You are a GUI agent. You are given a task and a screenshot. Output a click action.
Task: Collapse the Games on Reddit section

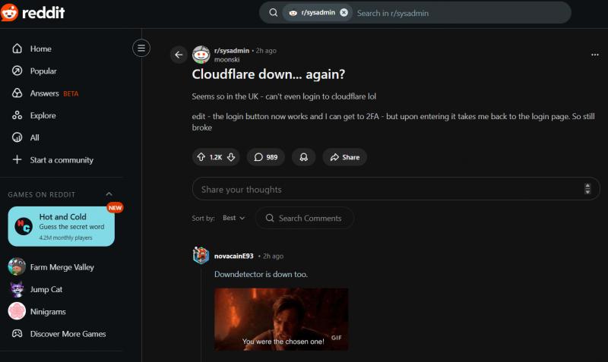click(x=109, y=194)
